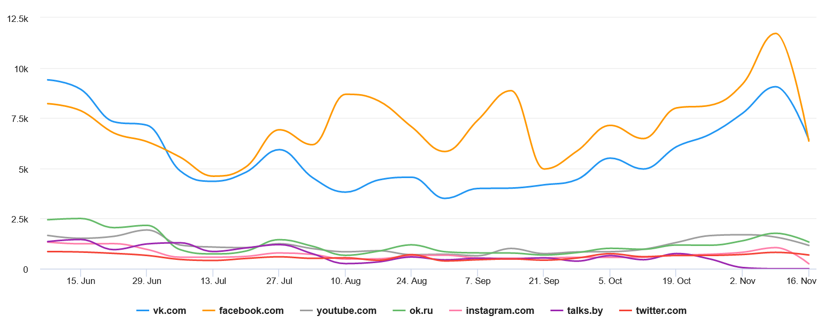The height and width of the screenshot is (323, 825).
Task: Click the orange facebook.com peak in November
Action: coord(775,34)
